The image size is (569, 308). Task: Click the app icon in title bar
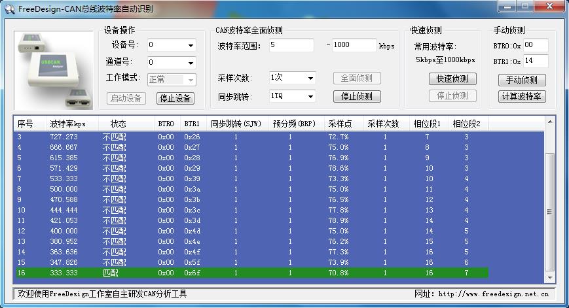(x=10, y=9)
